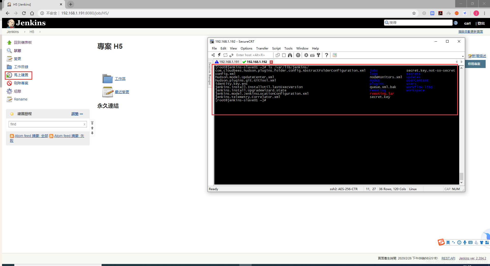Open Session Options gear icon
The height and width of the screenshot is (266, 490).
click(x=306, y=55)
